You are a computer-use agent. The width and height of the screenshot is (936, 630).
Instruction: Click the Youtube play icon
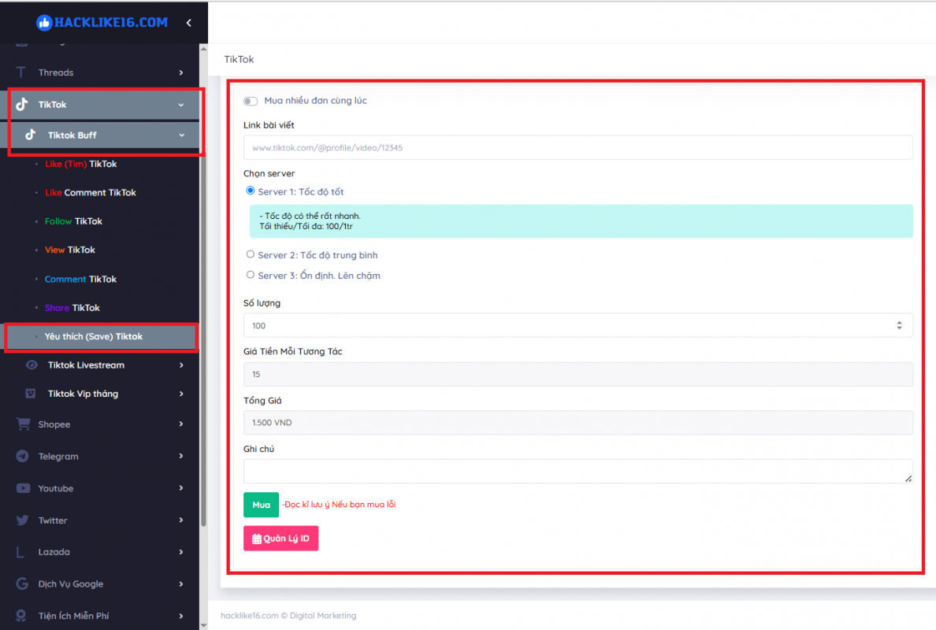tap(23, 488)
